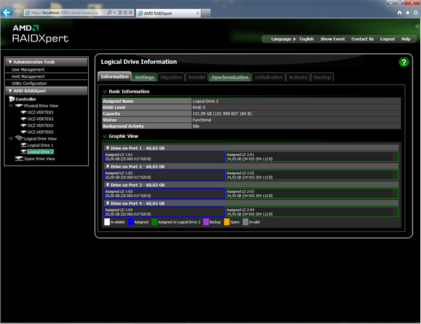Viewport: 421px width, 324px height.
Task: Click the Logout link
Action: (387, 39)
